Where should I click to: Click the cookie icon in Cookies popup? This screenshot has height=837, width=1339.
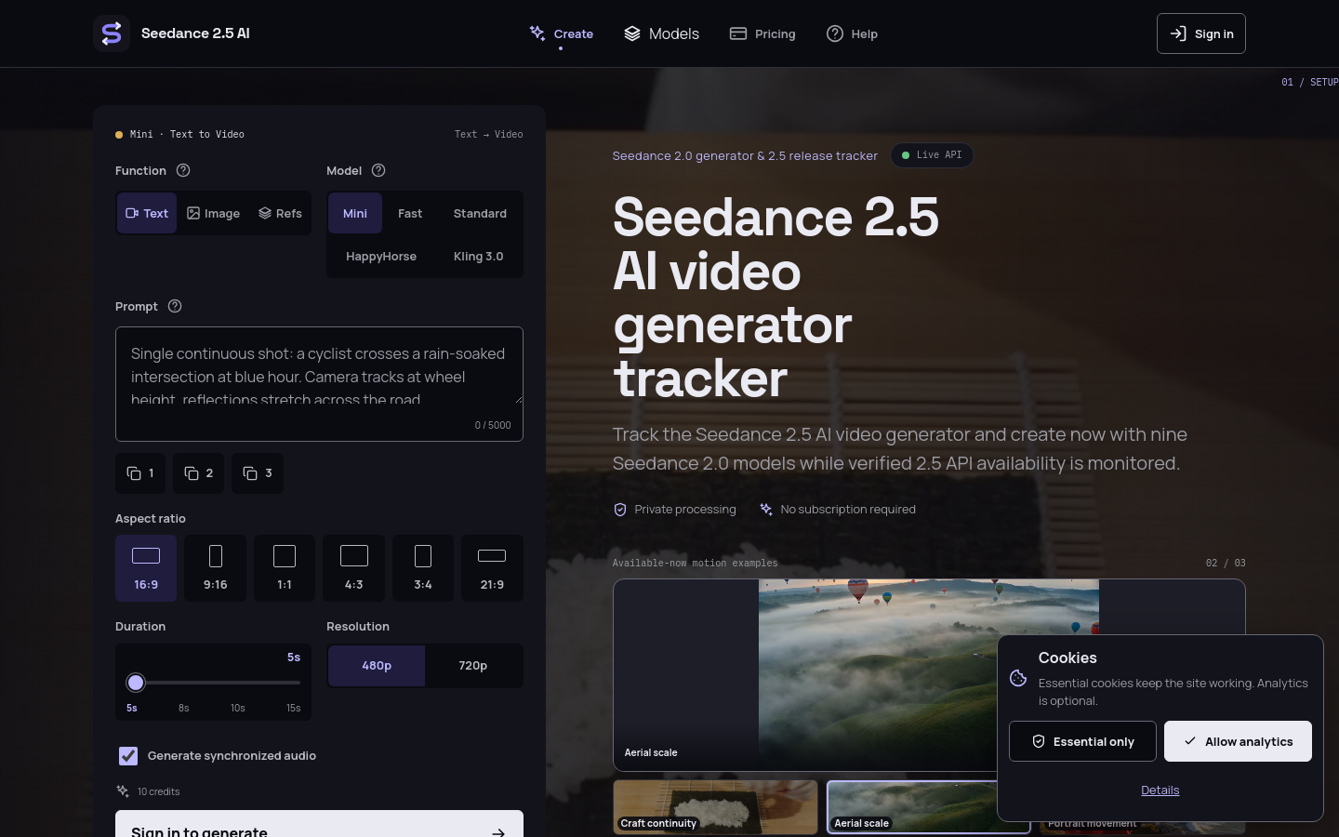[x=1018, y=678]
